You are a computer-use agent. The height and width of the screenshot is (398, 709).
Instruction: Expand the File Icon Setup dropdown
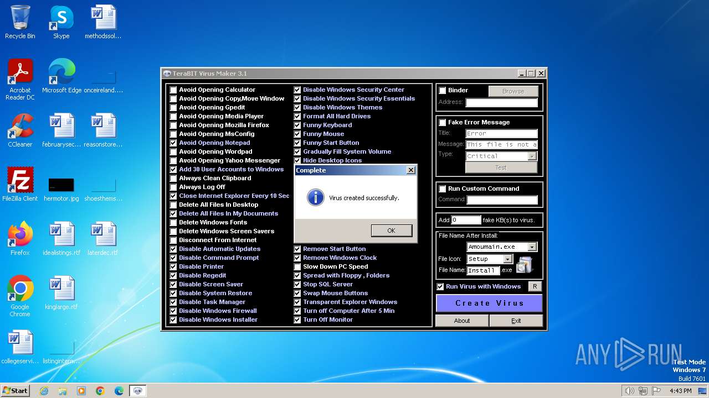point(507,259)
